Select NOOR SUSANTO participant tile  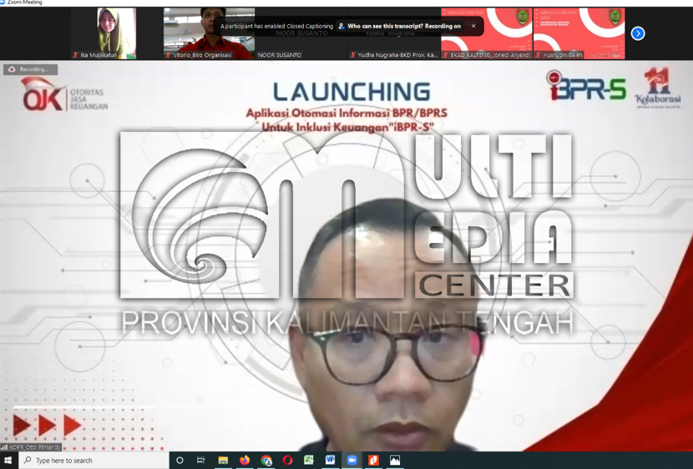(302, 33)
